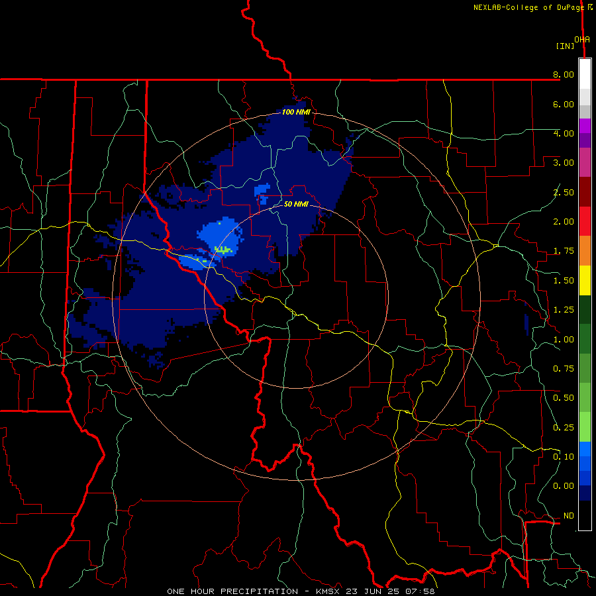Click the OHA product label
This screenshot has height=596, width=596.
click(x=582, y=40)
